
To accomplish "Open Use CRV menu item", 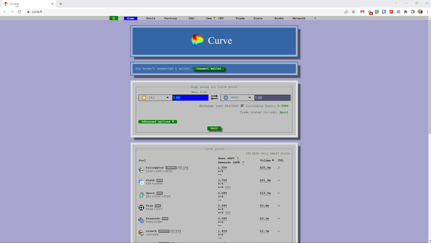I will pos(215,18).
